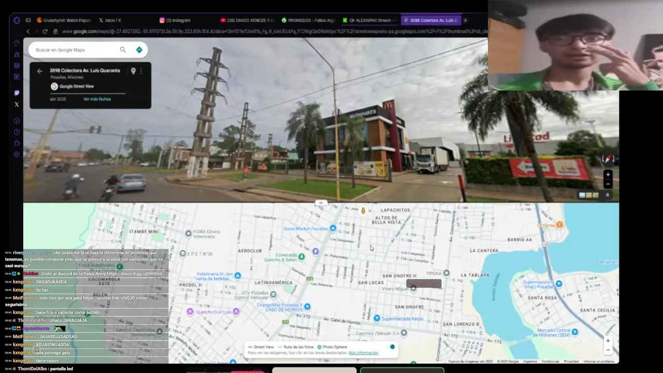Open the Opera GX main menu icon
Screen dimensions: 663x373
coord(17,20)
